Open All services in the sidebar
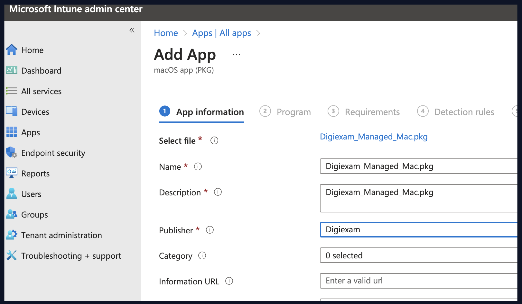Image resolution: width=522 pixels, height=304 pixels. tap(41, 91)
